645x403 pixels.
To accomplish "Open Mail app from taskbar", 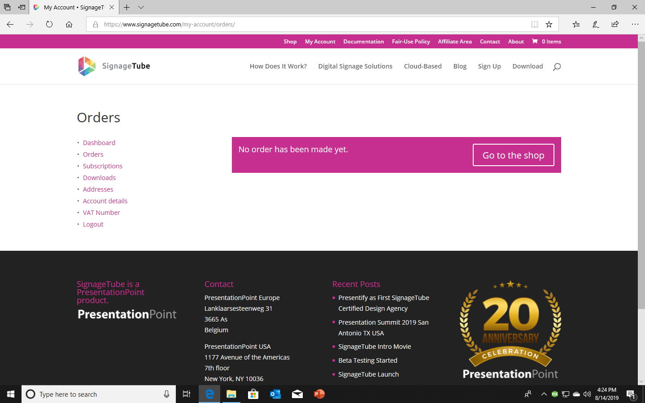I will tap(297, 394).
